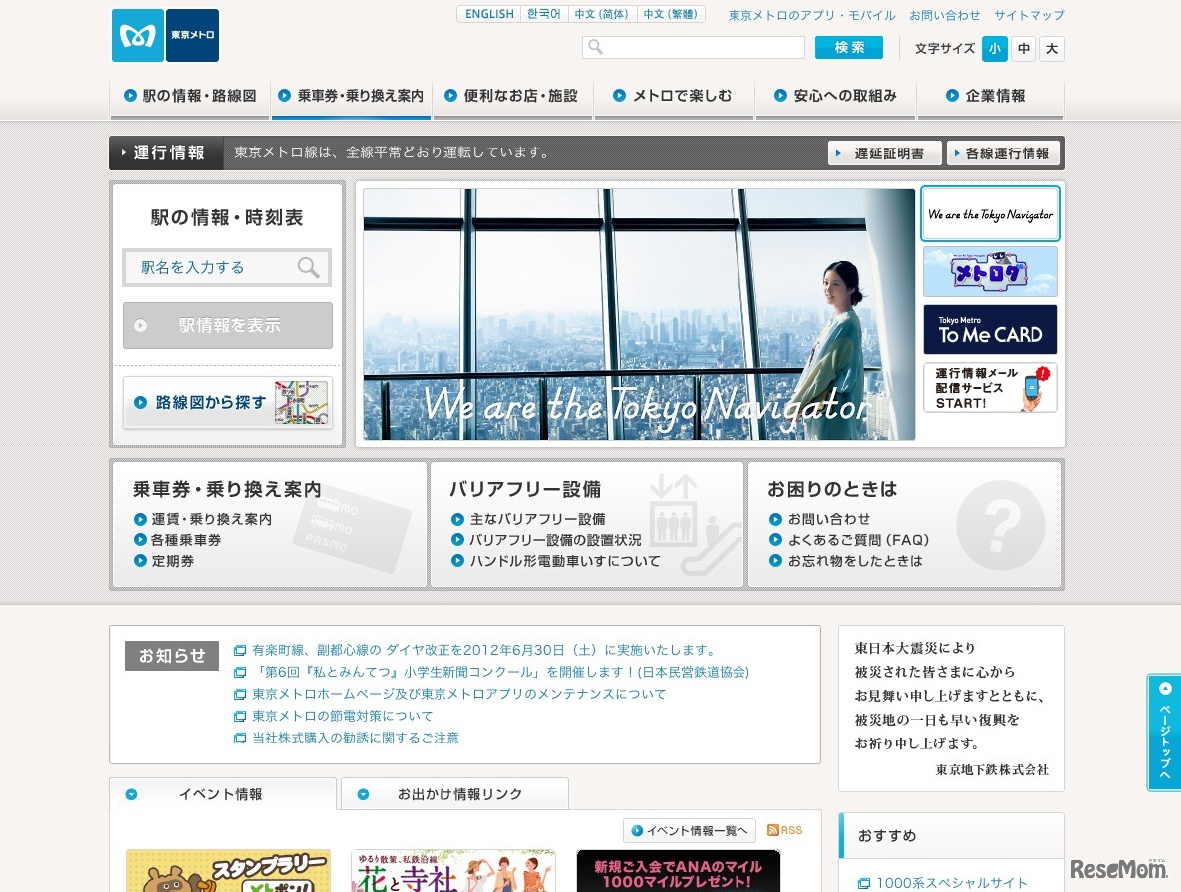Open the ホームページメンテナンス notice

point(458,694)
